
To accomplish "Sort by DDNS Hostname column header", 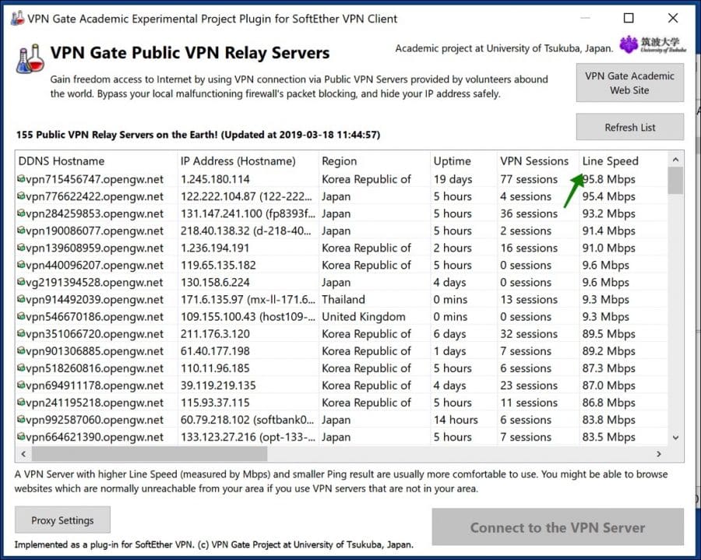I will pos(96,161).
